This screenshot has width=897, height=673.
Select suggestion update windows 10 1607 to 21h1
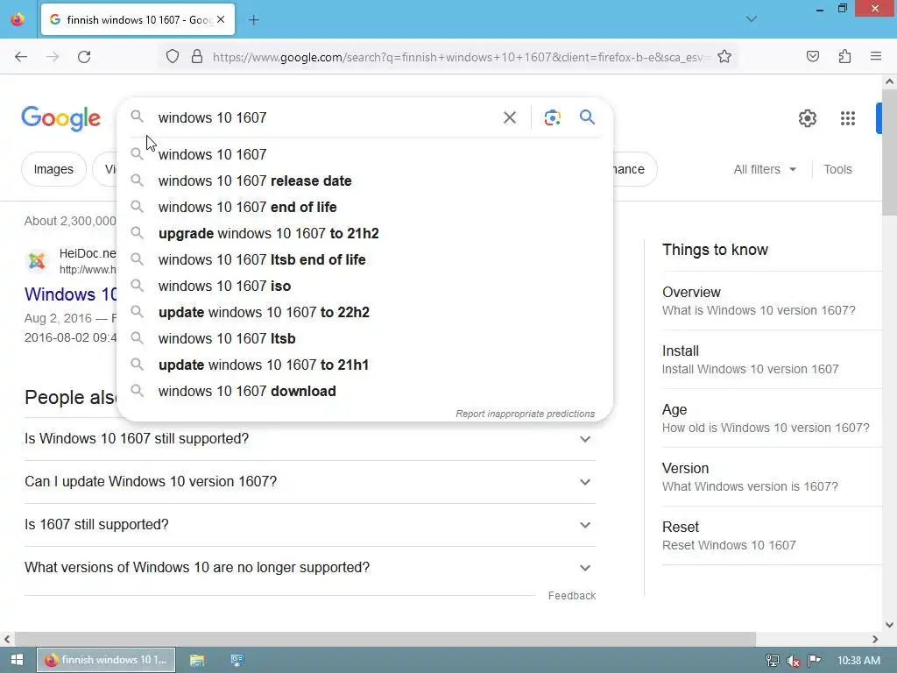click(x=364, y=365)
